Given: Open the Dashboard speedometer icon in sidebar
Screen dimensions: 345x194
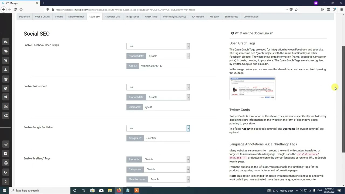Looking at the screenshot, I should 6,42.
